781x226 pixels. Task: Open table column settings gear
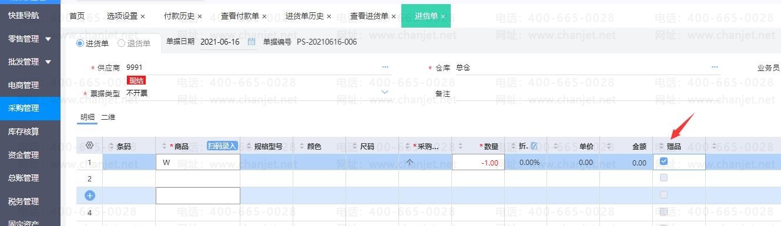click(x=89, y=146)
